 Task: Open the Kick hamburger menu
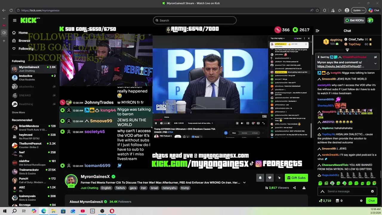15,20
